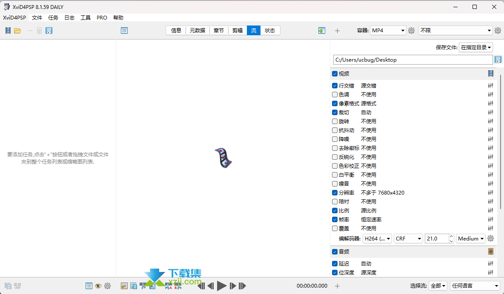
Task: Enable the 色调 checkbox
Action: coord(335,94)
